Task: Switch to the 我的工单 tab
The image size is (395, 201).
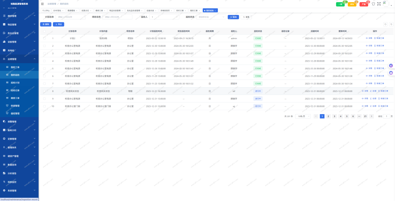Action: click(195, 11)
